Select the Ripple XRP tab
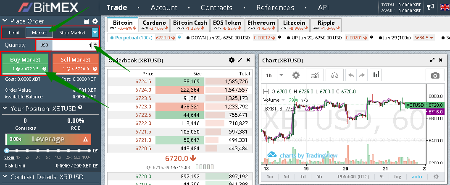 [326, 25]
